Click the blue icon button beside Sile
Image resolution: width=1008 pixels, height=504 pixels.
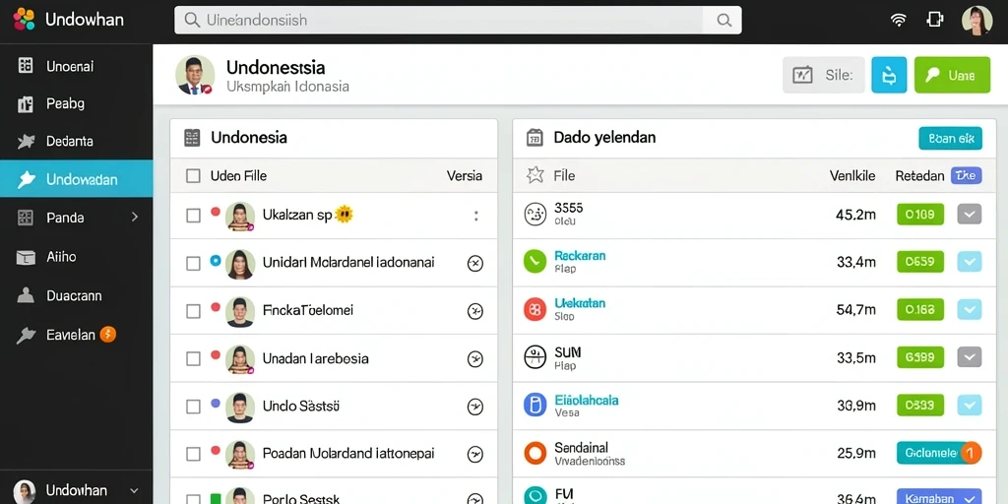pos(889,75)
